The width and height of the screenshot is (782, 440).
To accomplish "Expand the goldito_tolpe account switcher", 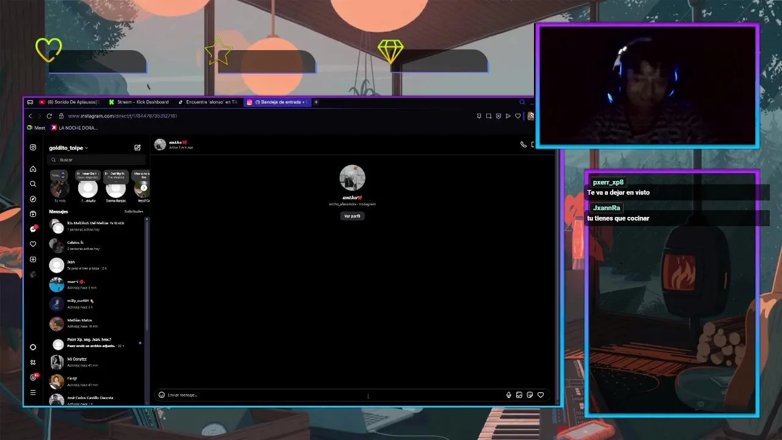I will tap(68, 148).
